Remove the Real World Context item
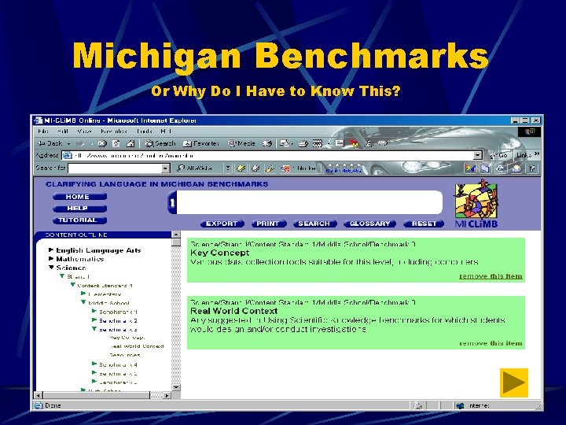566x425 pixels. pyautogui.click(x=491, y=343)
